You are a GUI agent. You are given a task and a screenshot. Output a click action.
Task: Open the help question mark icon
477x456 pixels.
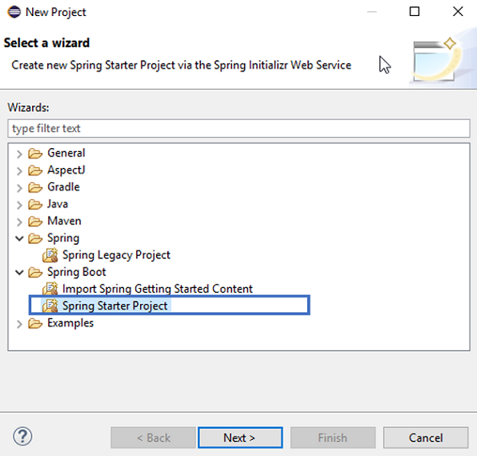[x=22, y=436]
